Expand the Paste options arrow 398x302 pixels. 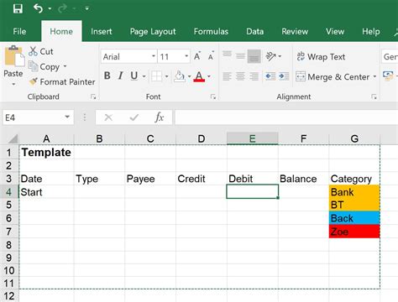click(13, 84)
